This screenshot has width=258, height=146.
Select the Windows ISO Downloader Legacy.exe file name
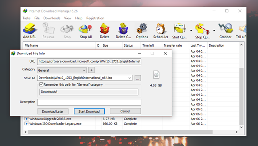coord(55,123)
